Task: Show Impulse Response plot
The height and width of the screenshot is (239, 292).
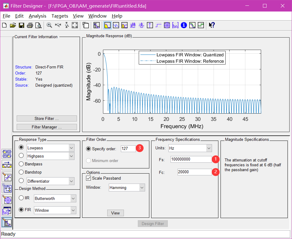Action: tap(150, 25)
